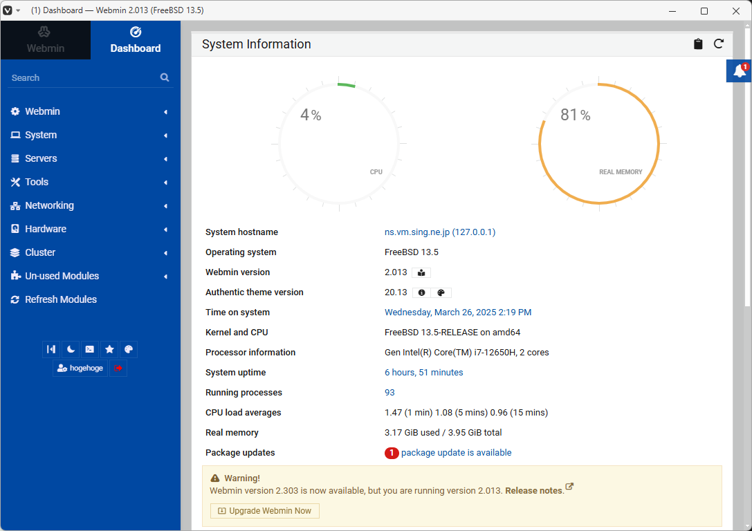Click the red logout icon

[118, 368]
